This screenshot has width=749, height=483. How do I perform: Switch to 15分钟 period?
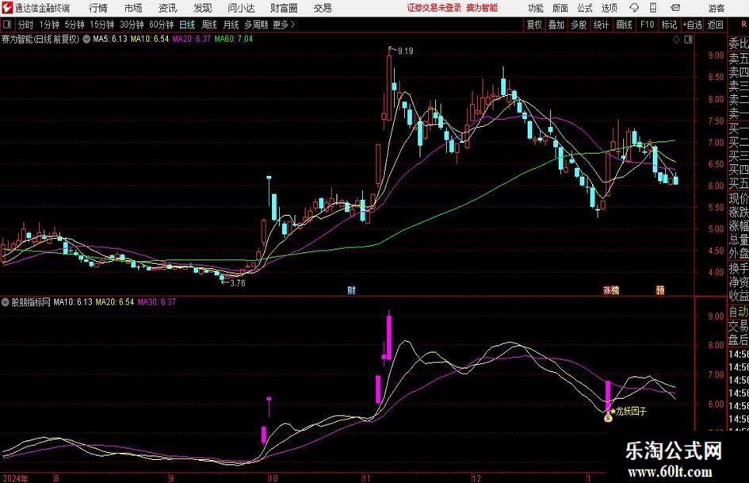(x=101, y=25)
